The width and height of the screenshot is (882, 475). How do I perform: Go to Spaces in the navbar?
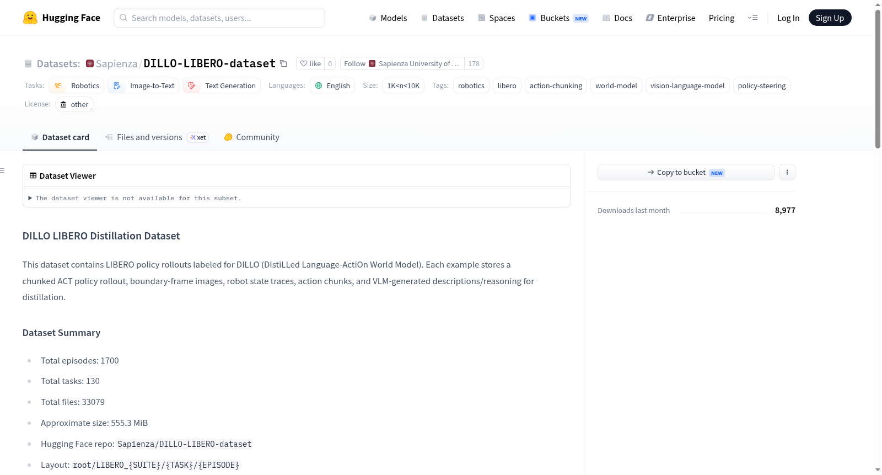click(x=496, y=18)
